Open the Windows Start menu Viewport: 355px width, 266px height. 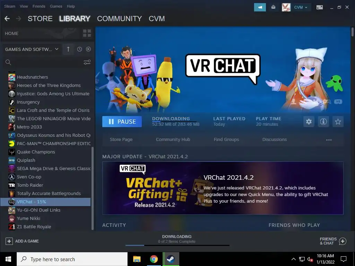point(8,259)
